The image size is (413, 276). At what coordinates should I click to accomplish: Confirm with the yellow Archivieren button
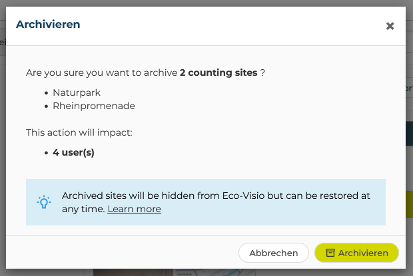356,253
